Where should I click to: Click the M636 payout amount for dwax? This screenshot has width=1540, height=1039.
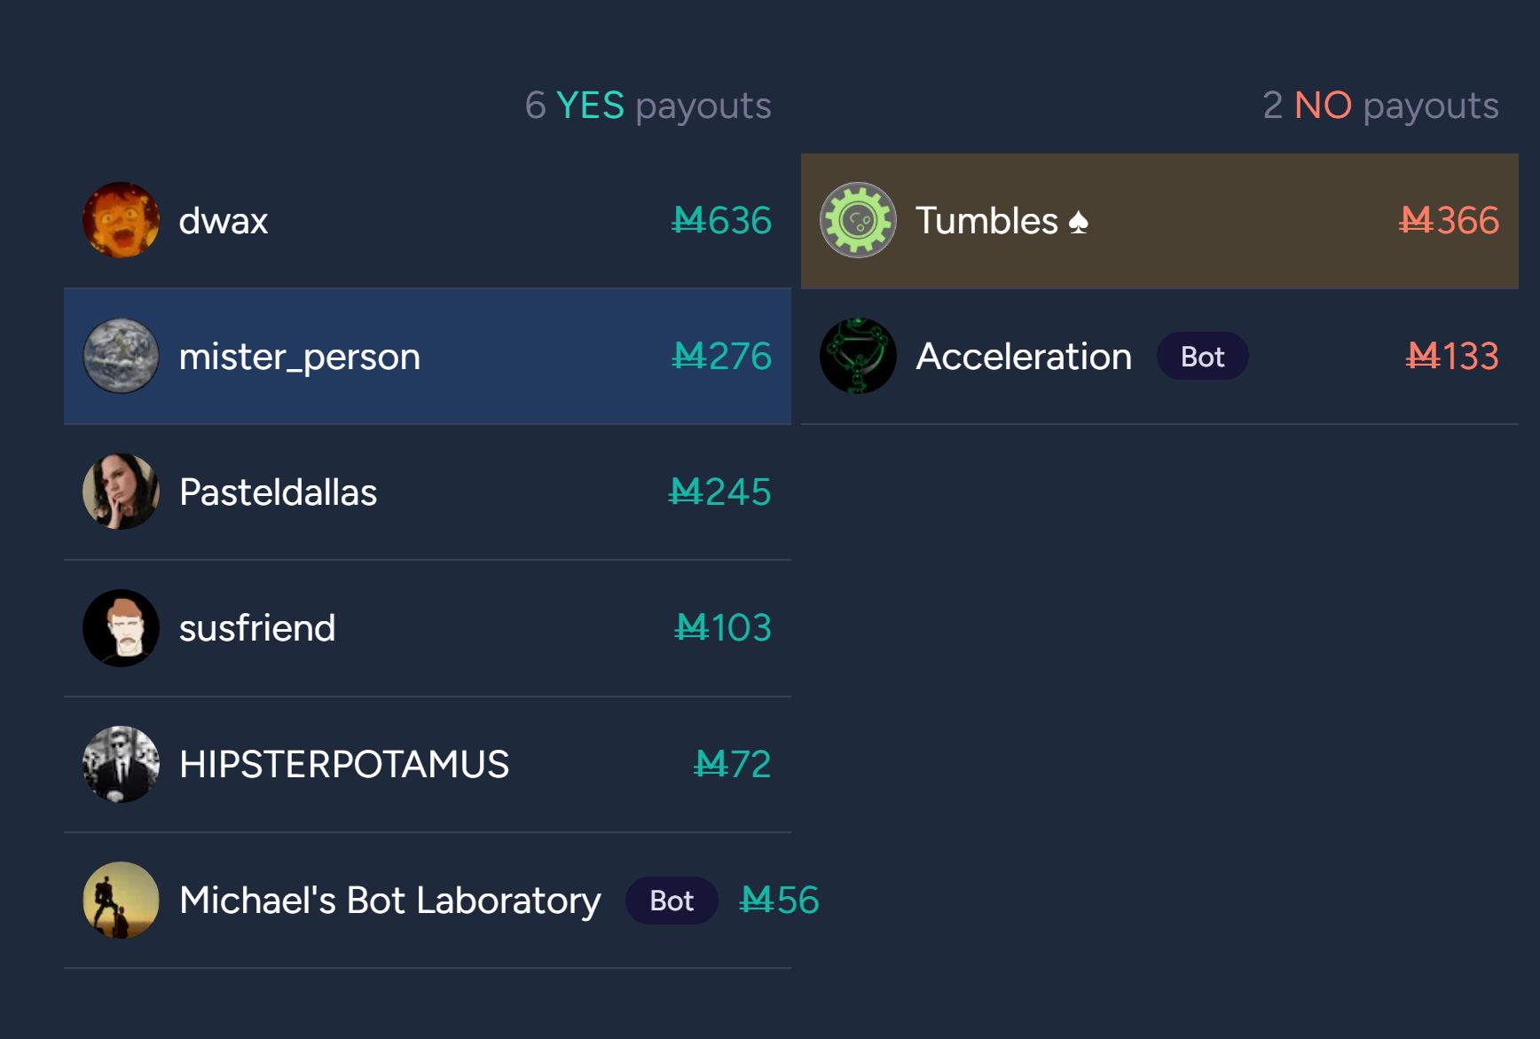coord(722,221)
